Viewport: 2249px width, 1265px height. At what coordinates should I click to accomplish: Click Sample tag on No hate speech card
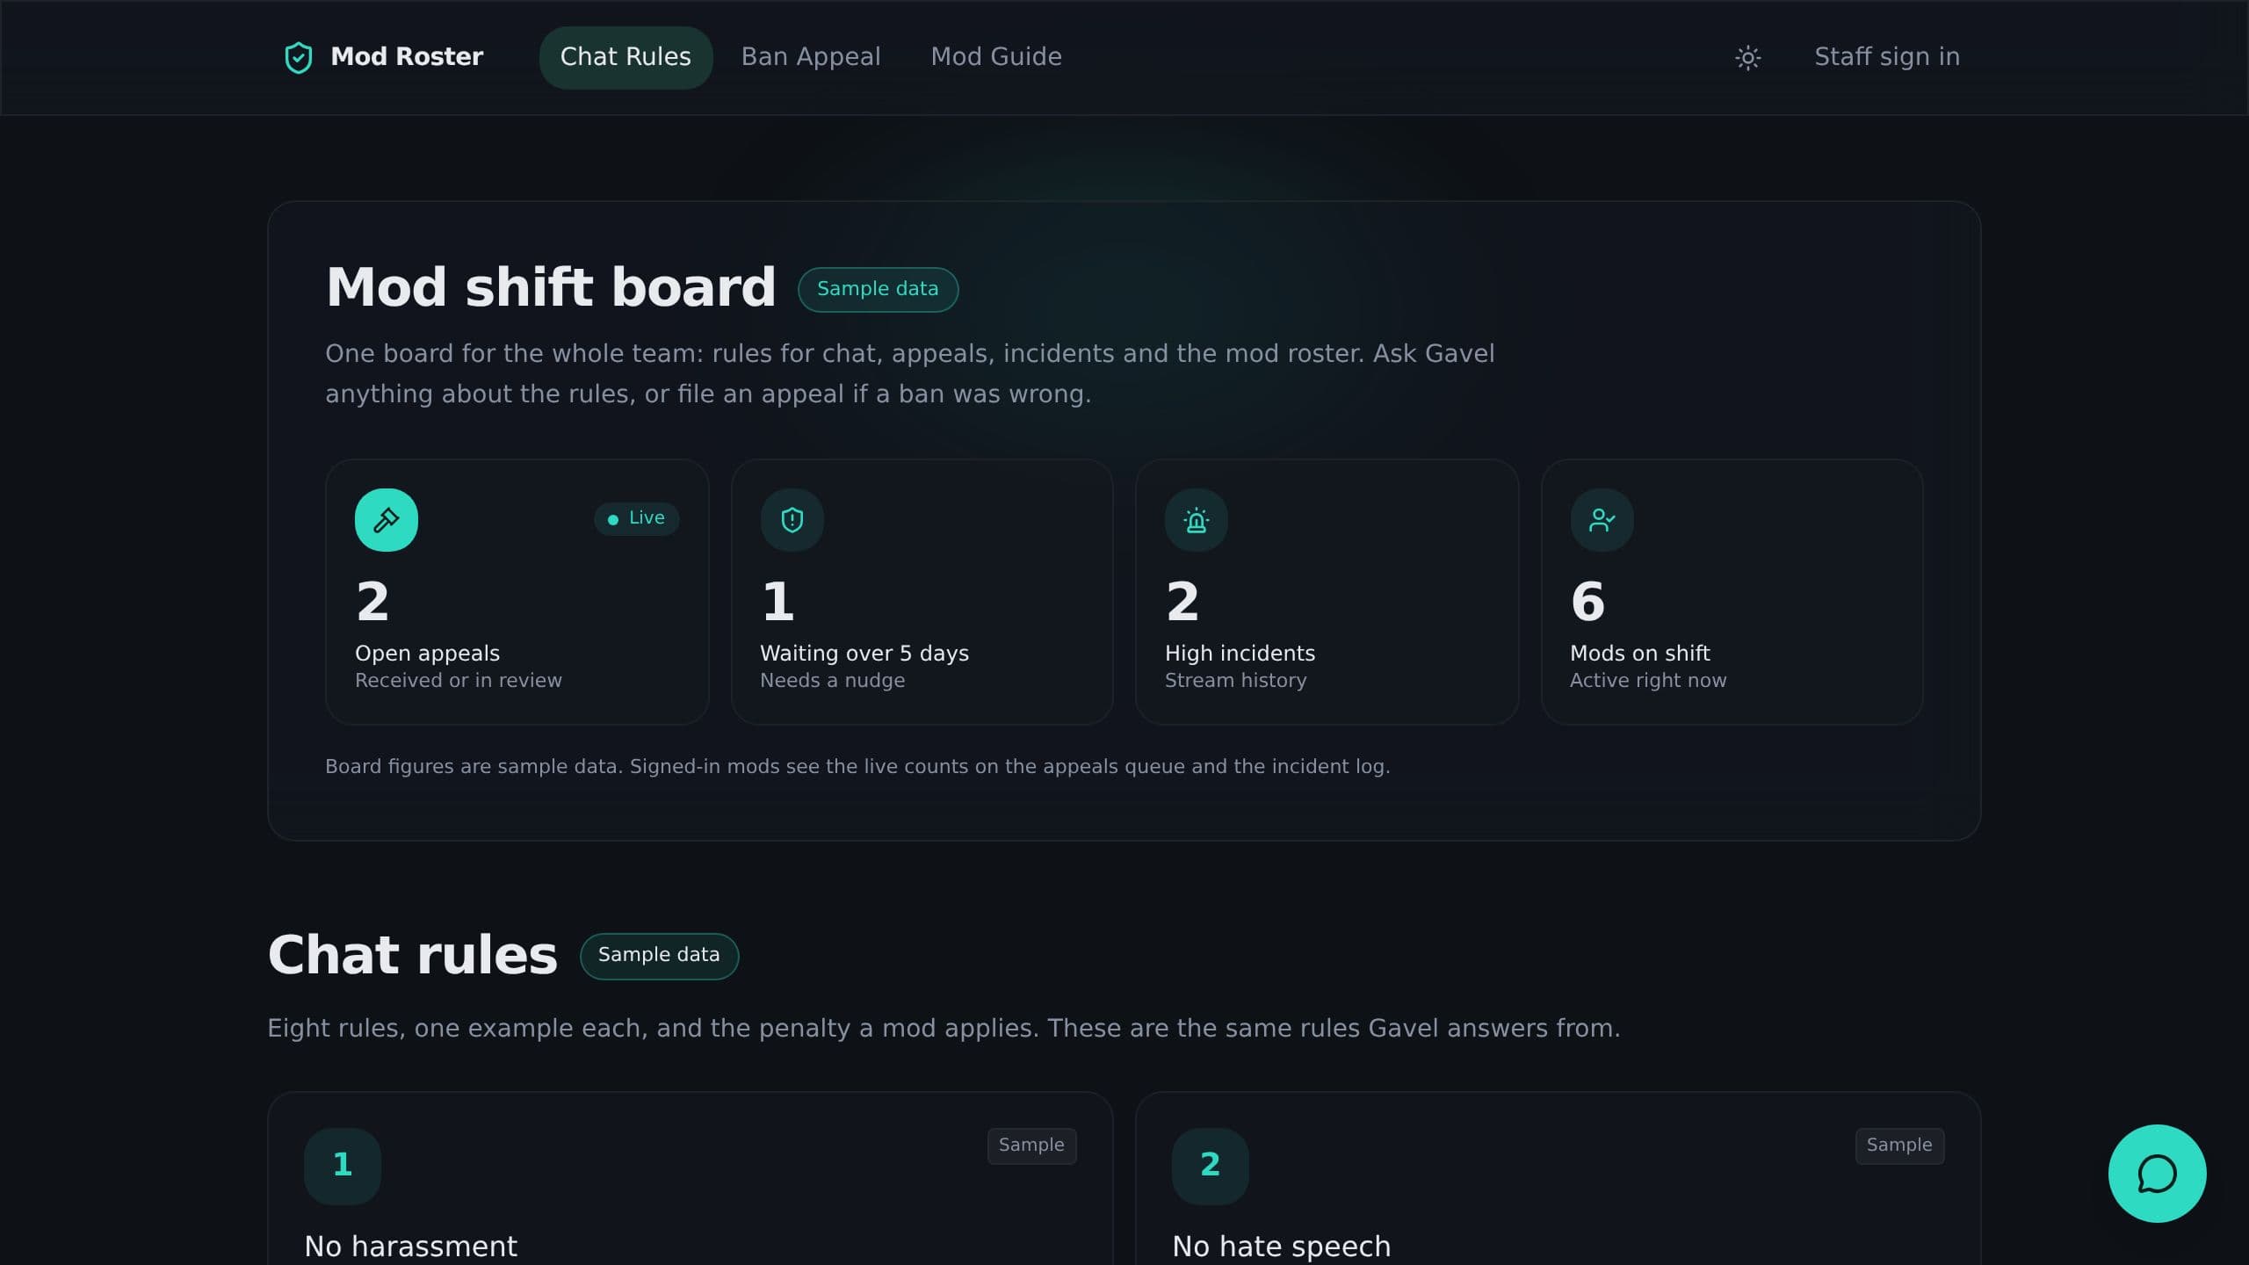coord(1899,1146)
